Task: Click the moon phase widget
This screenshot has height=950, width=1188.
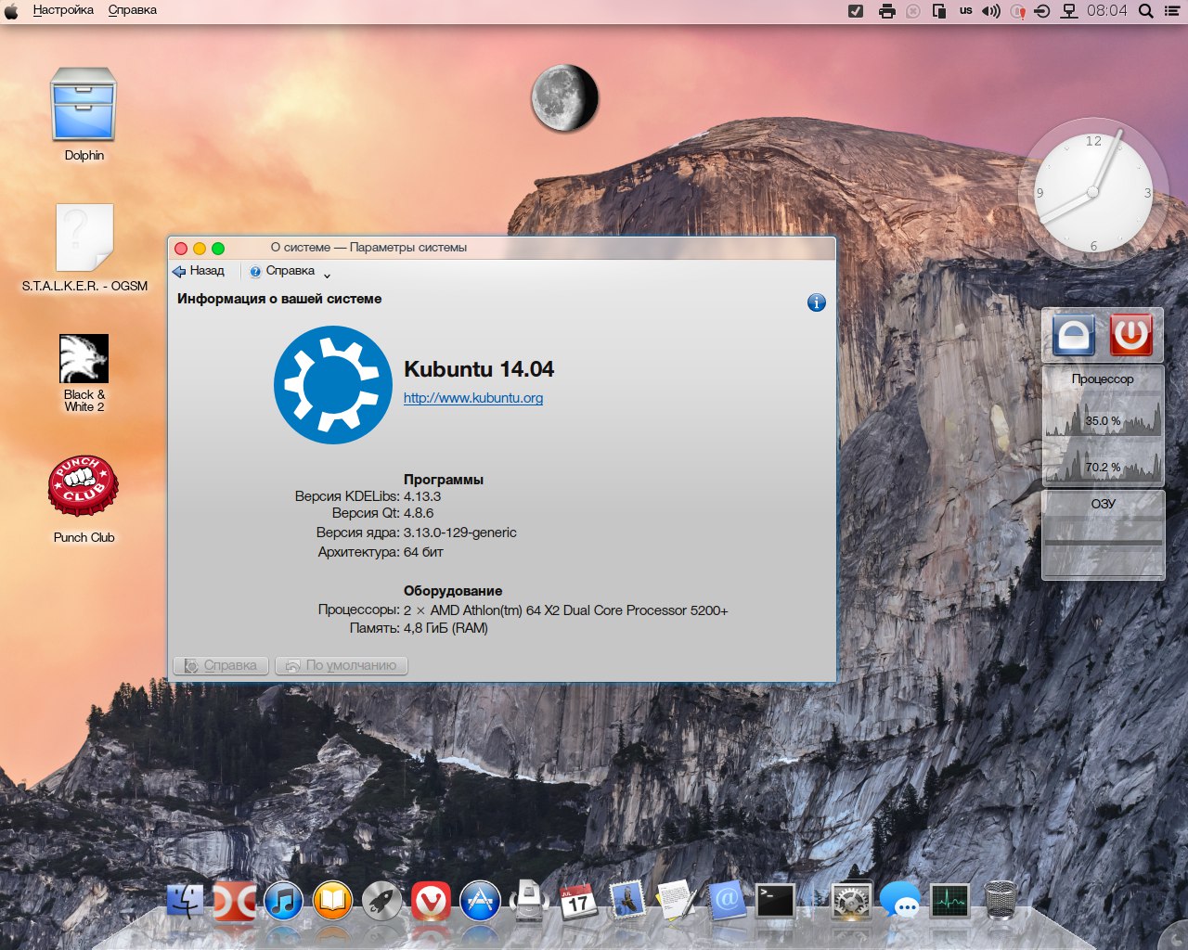Action: pyautogui.click(x=564, y=97)
